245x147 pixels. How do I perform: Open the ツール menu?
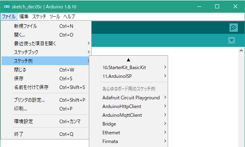coord(55,17)
